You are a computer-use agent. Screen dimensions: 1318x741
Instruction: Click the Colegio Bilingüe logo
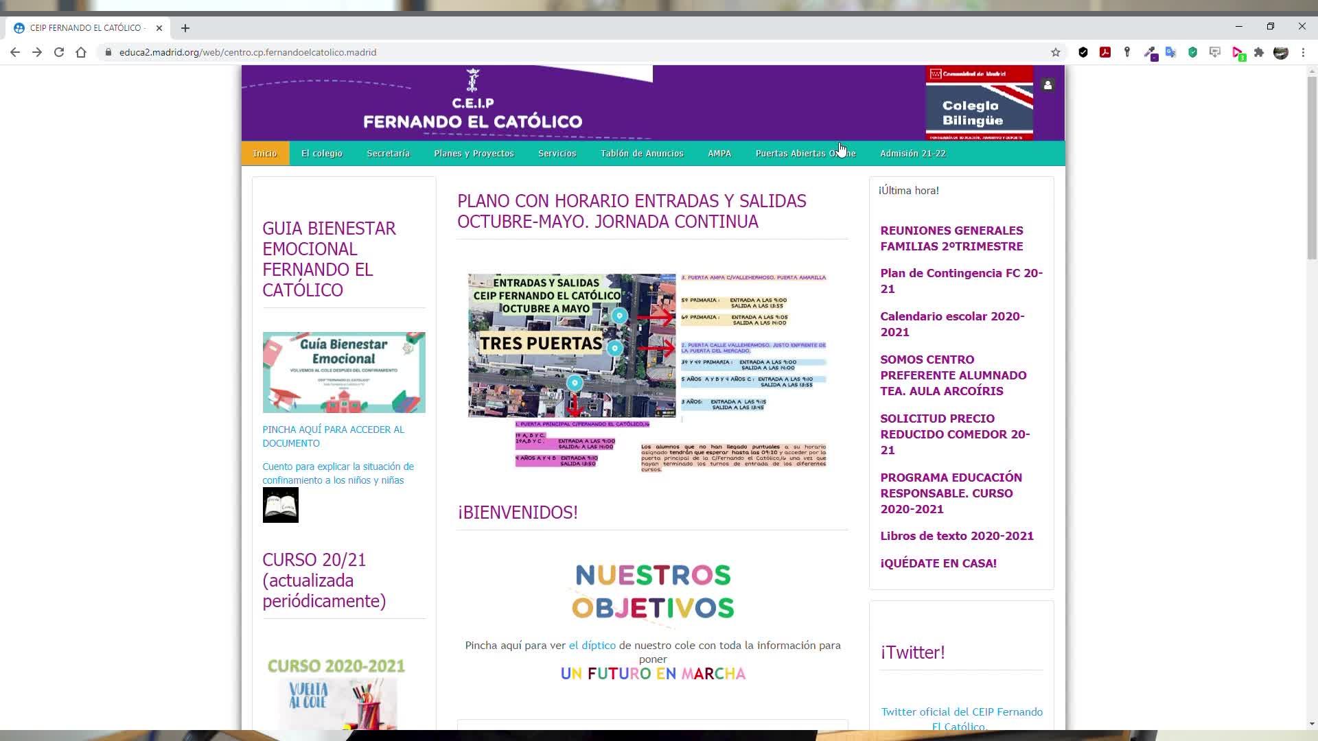tap(980, 103)
